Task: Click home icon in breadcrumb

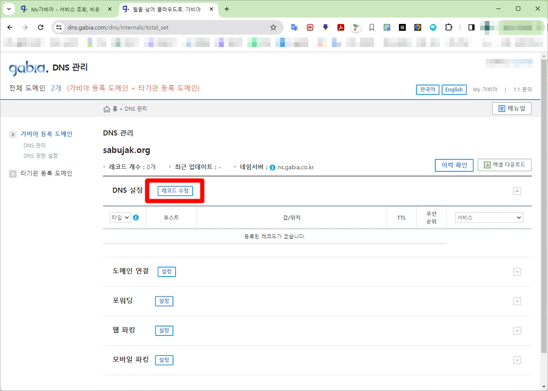Action: coord(107,109)
